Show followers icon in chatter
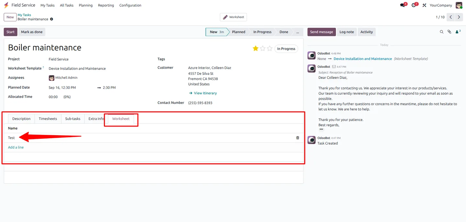Screen dimensions: 466x222 coord(458,32)
